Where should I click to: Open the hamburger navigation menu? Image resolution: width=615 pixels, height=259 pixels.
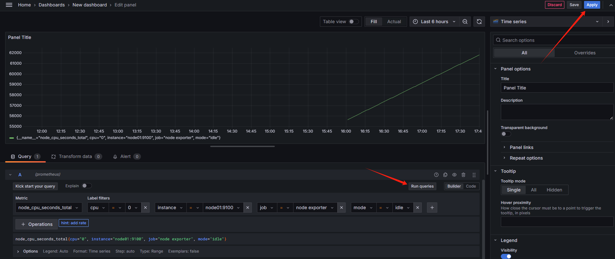(9, 5)
